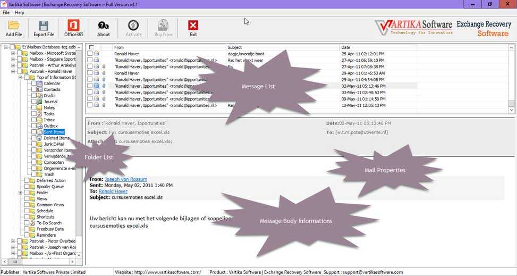Click the Calendar folder icon

pyautogui.click(x=40, y=83)
